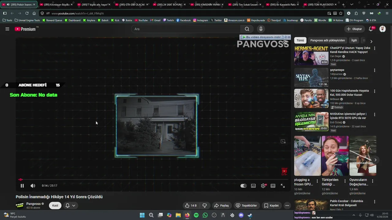Open browser extensions puzzle icon

[x=356, y=13]
